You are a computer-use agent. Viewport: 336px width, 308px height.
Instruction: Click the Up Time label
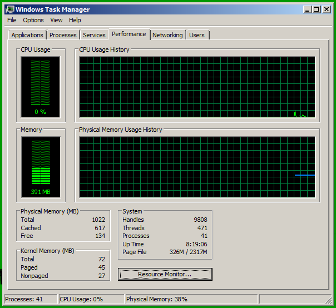pos(133,244)
